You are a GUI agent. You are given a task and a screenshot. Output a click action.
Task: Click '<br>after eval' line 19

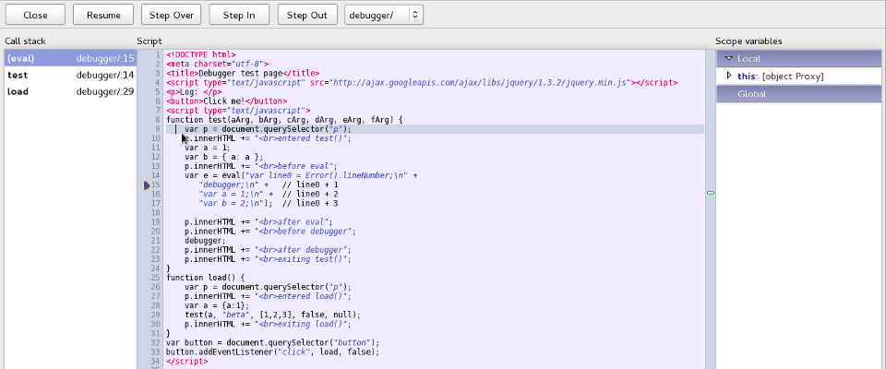click(x=258, y=222)
